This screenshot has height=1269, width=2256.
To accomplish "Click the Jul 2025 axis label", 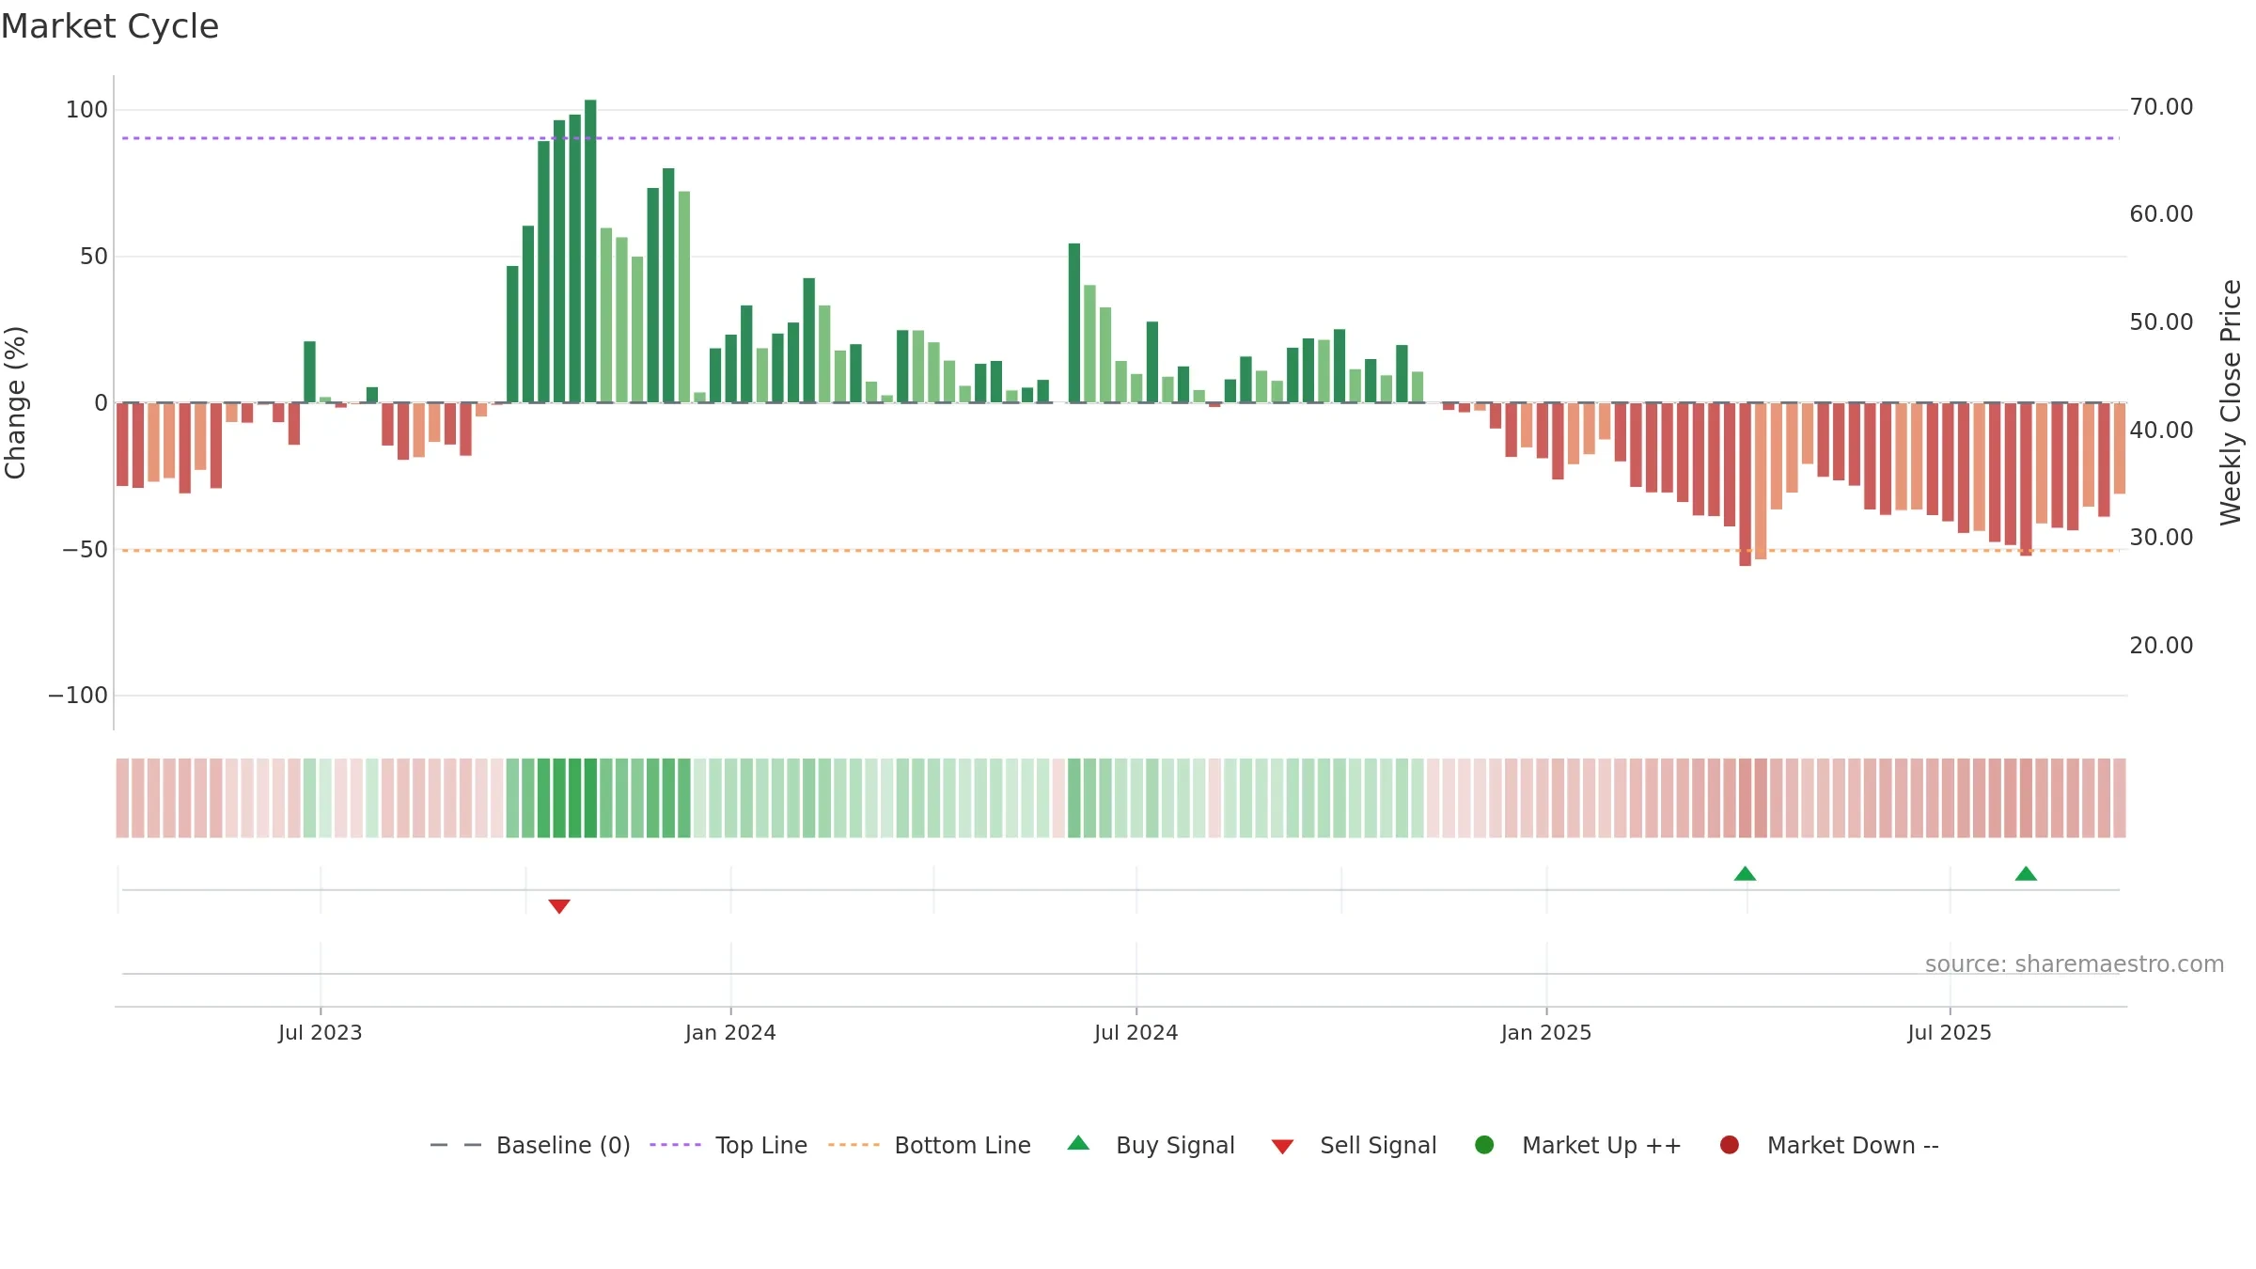I will pyautogui.click(x=1950, y=1032).
